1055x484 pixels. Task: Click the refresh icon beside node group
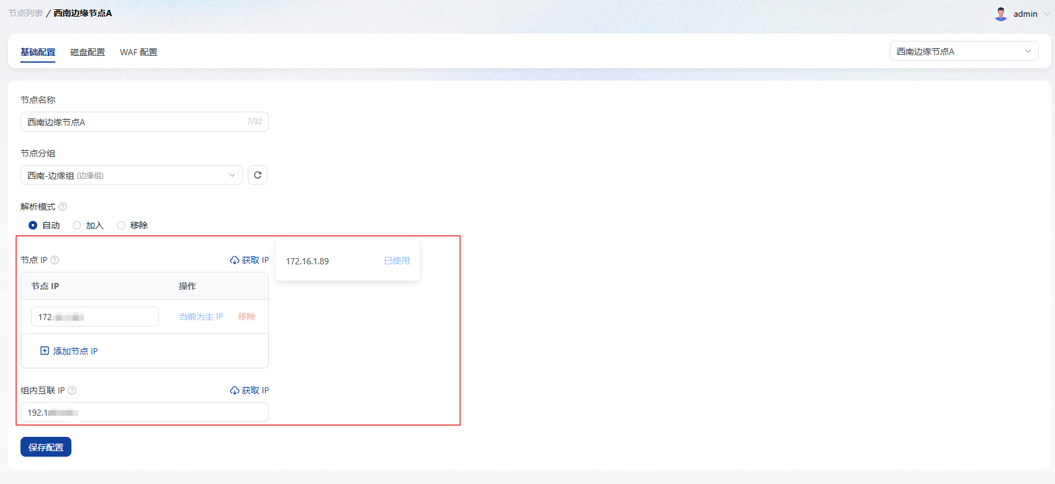pos(258,175)
